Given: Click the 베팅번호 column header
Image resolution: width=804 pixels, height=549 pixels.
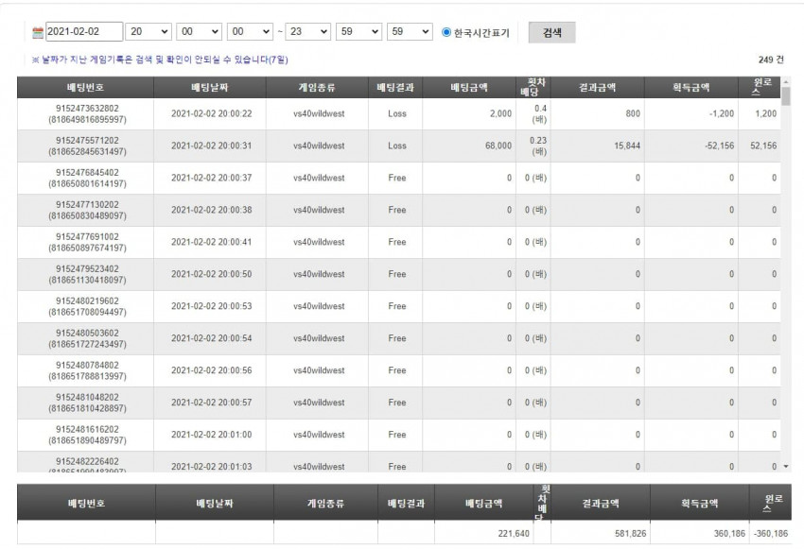Looking at the screenshot, I should tap(86, 88).
